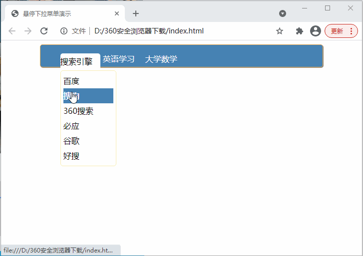Open the 大学数学 menu item
The image size is (363, 256).
161,59
